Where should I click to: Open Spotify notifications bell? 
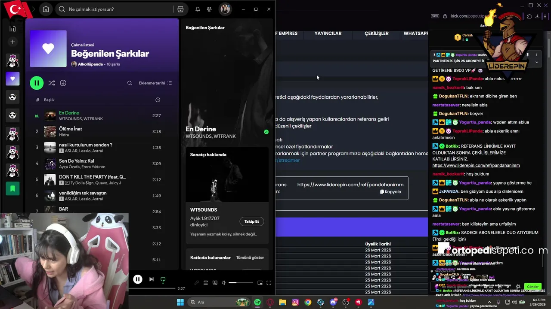point(198,9)
